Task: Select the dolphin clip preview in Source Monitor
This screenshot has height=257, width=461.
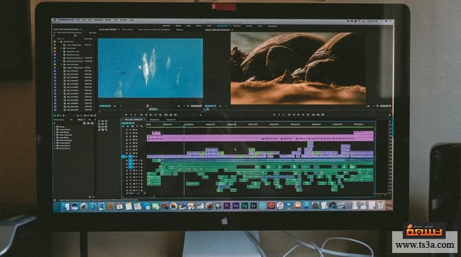Action: [150, 68]
